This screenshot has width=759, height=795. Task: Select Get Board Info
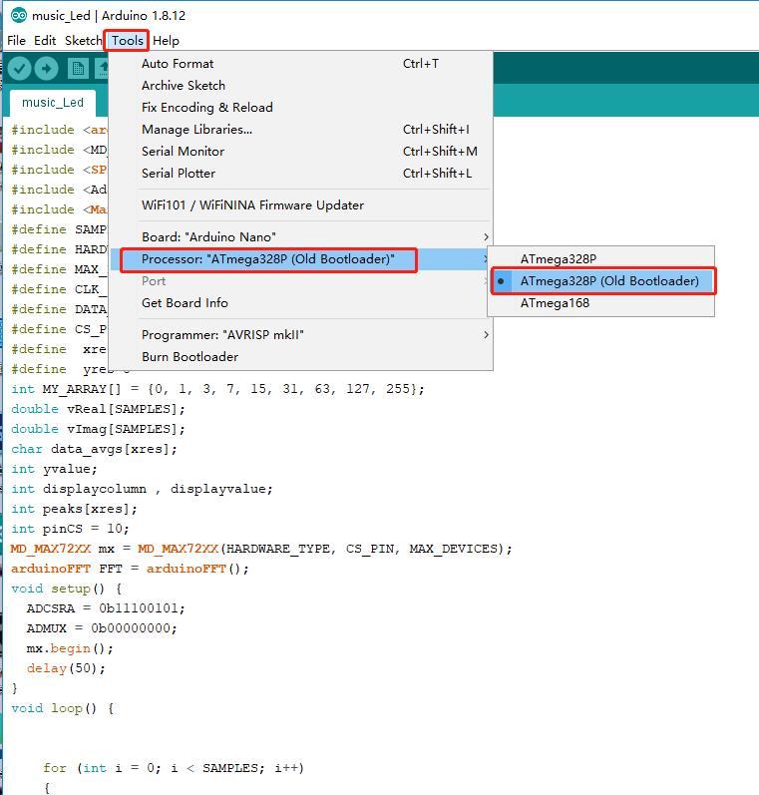pyautogui.click(x=300, y=303)
